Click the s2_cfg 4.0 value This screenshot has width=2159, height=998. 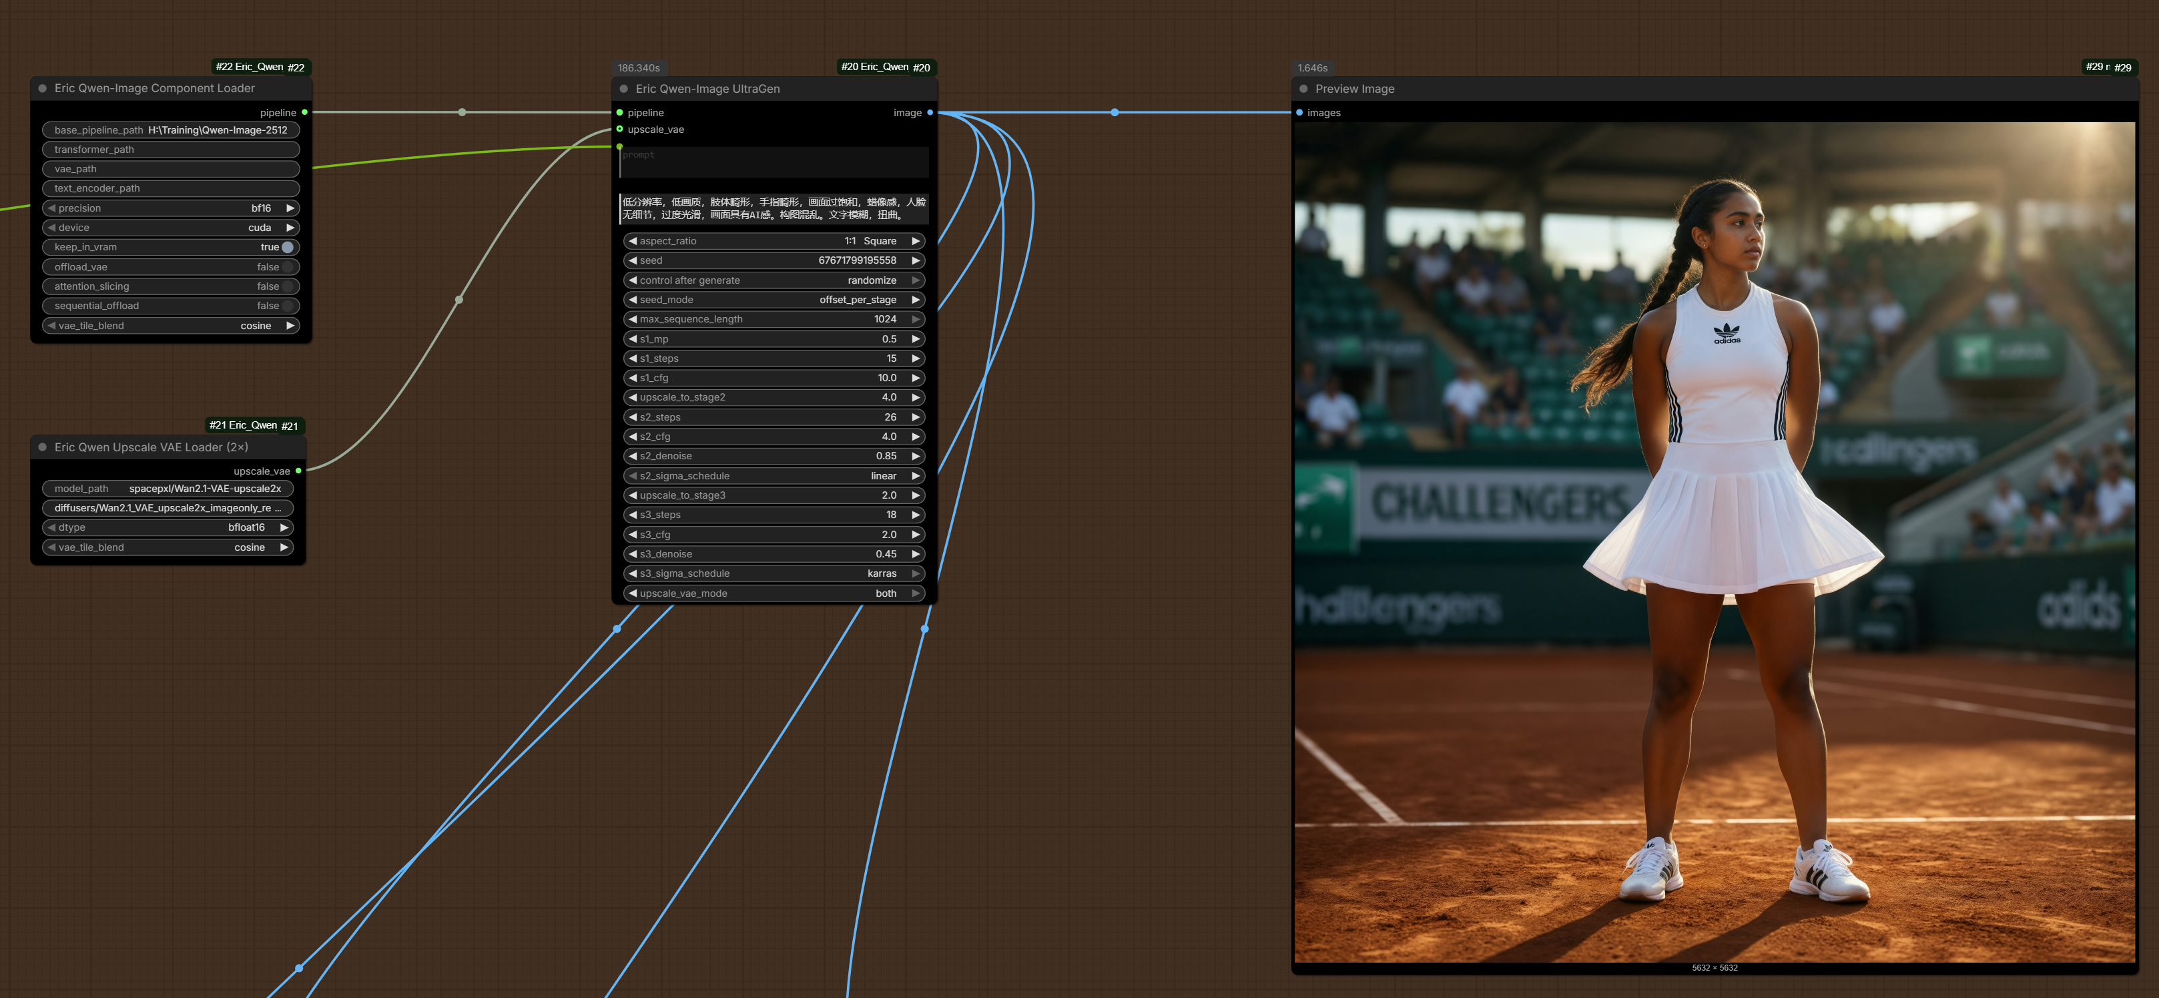(888, 437)
